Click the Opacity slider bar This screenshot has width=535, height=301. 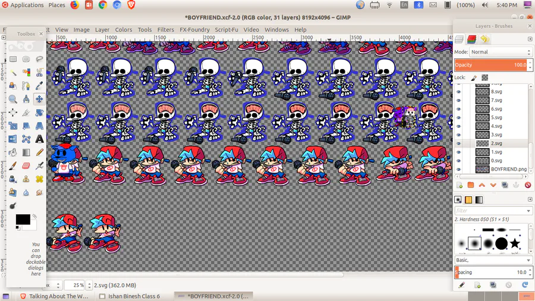pyautogui.click(x=491, y=65)
